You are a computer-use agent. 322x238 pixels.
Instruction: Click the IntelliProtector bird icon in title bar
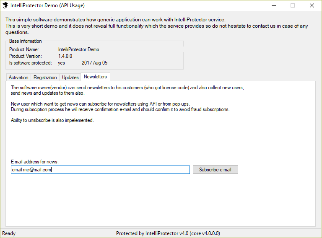click(5, 5)
